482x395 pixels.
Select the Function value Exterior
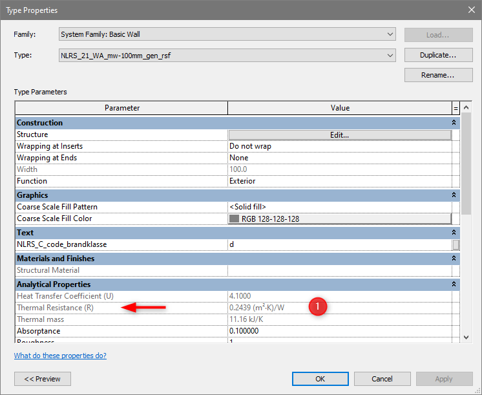point(339,182)
